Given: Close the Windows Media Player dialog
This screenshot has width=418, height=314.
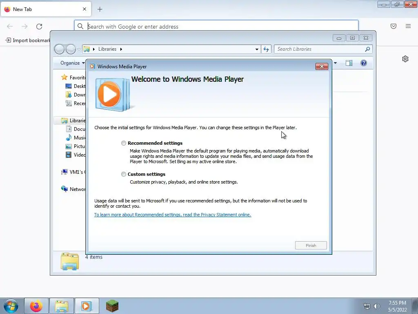Looking at the screenshot, I should tap(322, 67).
